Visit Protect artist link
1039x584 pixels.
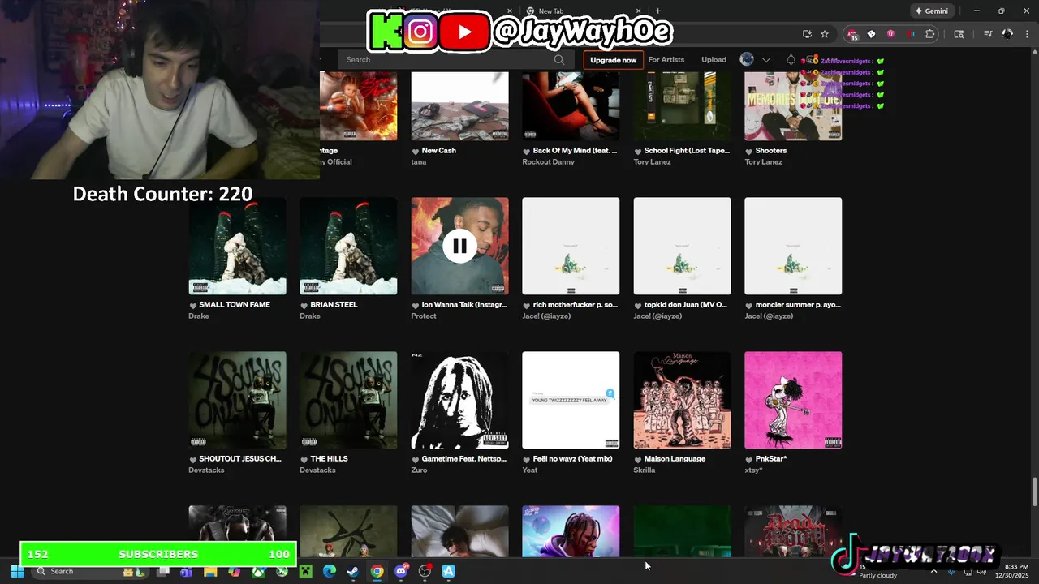point(424,316)
